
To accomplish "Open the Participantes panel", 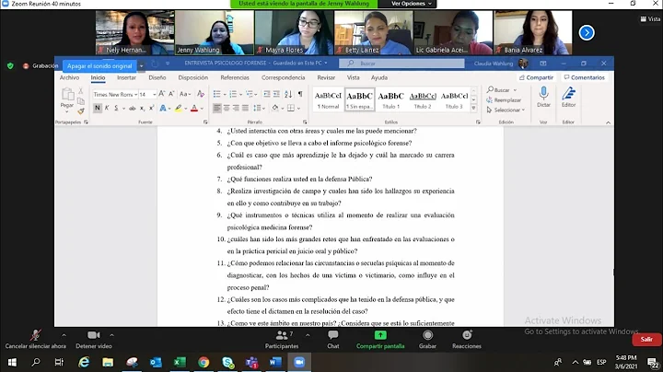I will click(x=282, y=340).
